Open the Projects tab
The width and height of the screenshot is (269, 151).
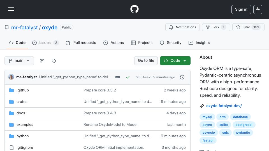[x=142, y=43]
